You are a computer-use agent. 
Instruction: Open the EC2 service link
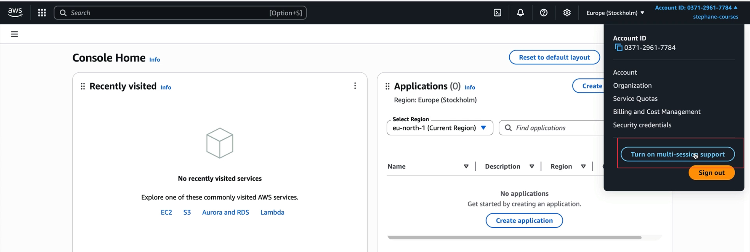coord(166,212)
